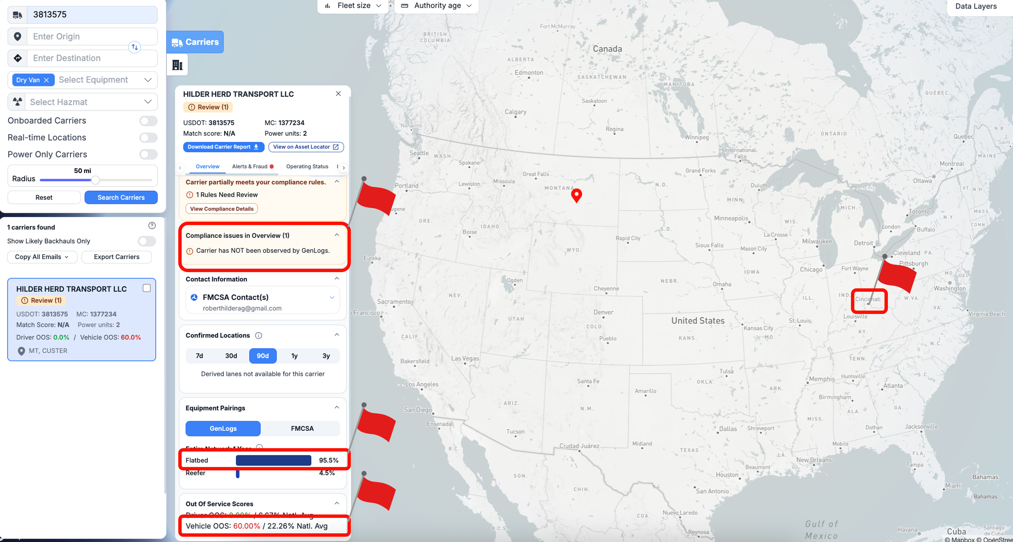Open the buildings icon below the Carriers tab

point(178,65)
